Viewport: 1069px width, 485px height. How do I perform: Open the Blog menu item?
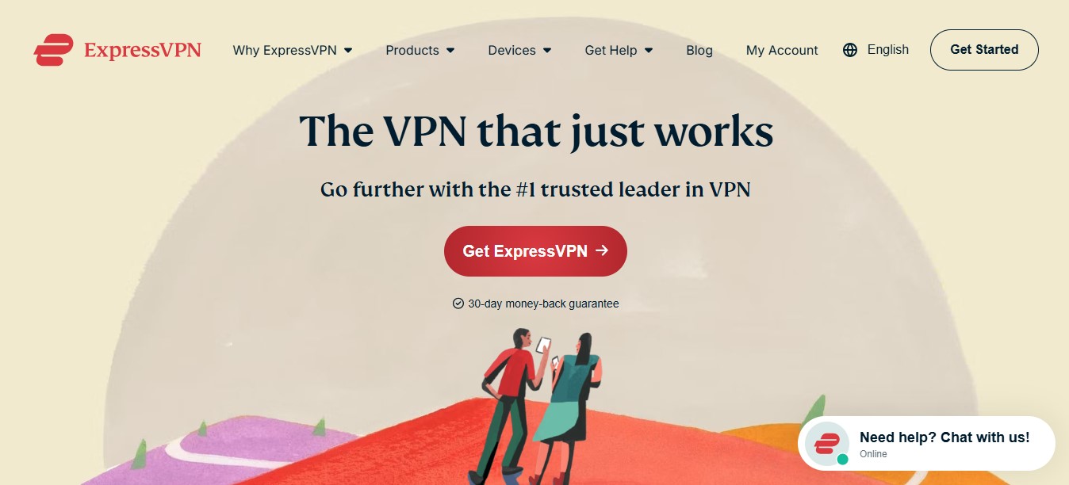tap(699, 50)
